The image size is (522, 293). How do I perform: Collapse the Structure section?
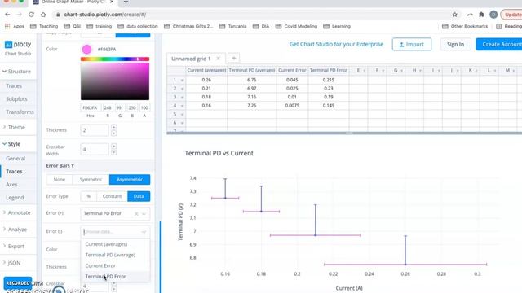coord(16,72)
